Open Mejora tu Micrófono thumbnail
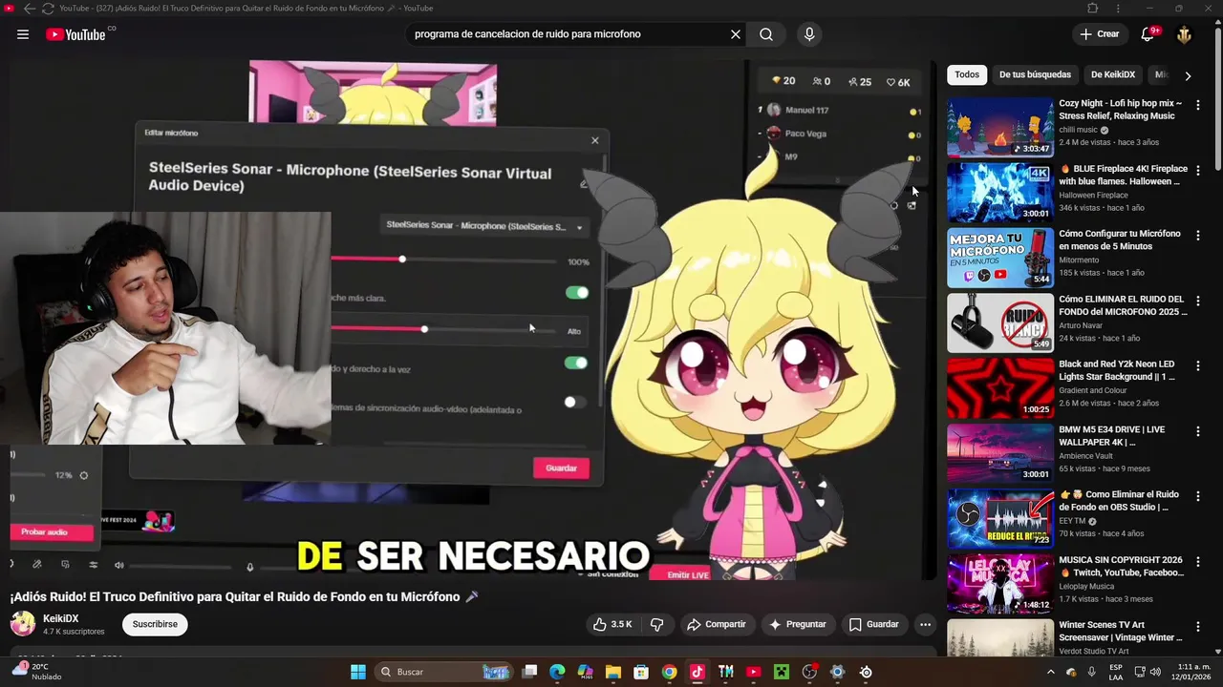This screenshot has width=1223, height=687. point(1000,258)
